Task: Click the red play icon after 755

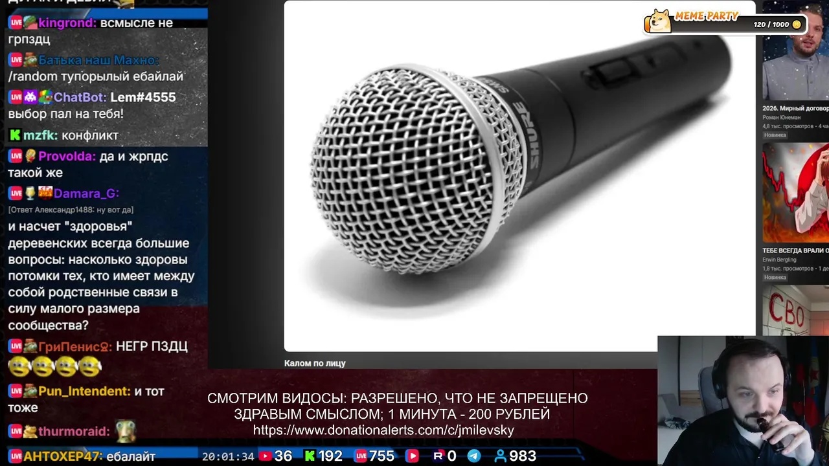Action: click(x=412, y=456)
